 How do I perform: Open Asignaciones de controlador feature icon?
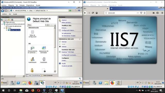(x=44, y=50)
